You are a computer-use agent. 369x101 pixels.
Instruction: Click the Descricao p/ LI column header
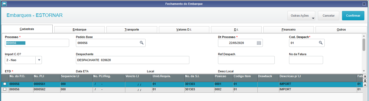tap(318, 78)
